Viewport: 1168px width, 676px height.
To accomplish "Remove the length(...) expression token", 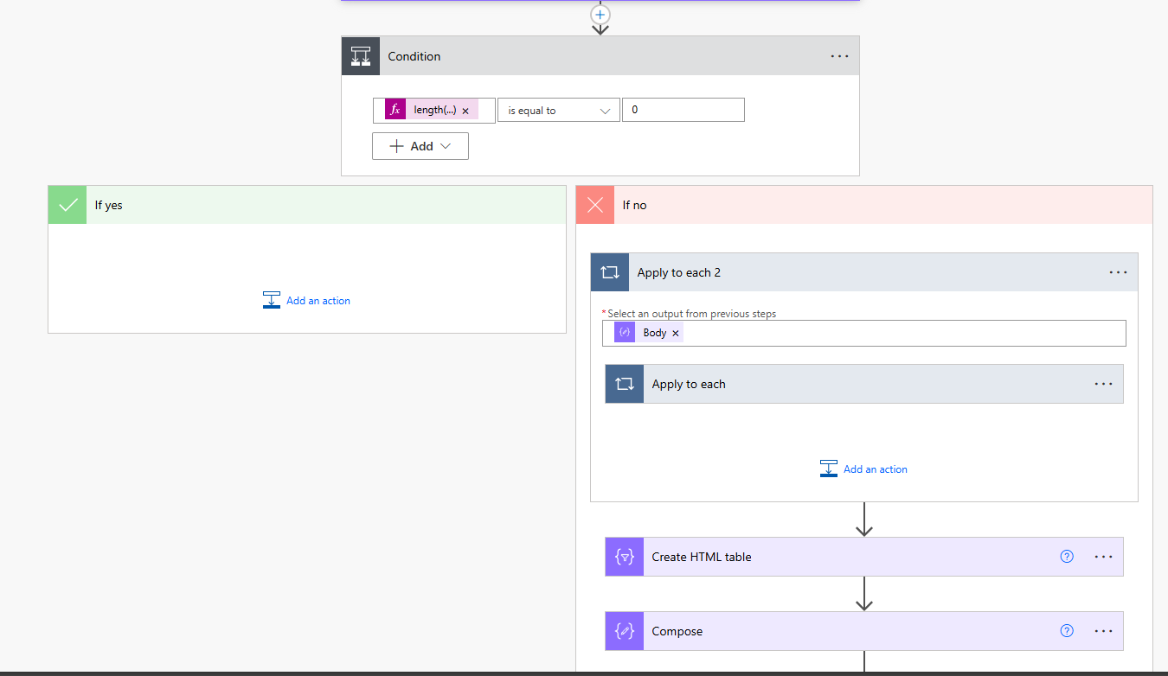I will pos(465,111).
